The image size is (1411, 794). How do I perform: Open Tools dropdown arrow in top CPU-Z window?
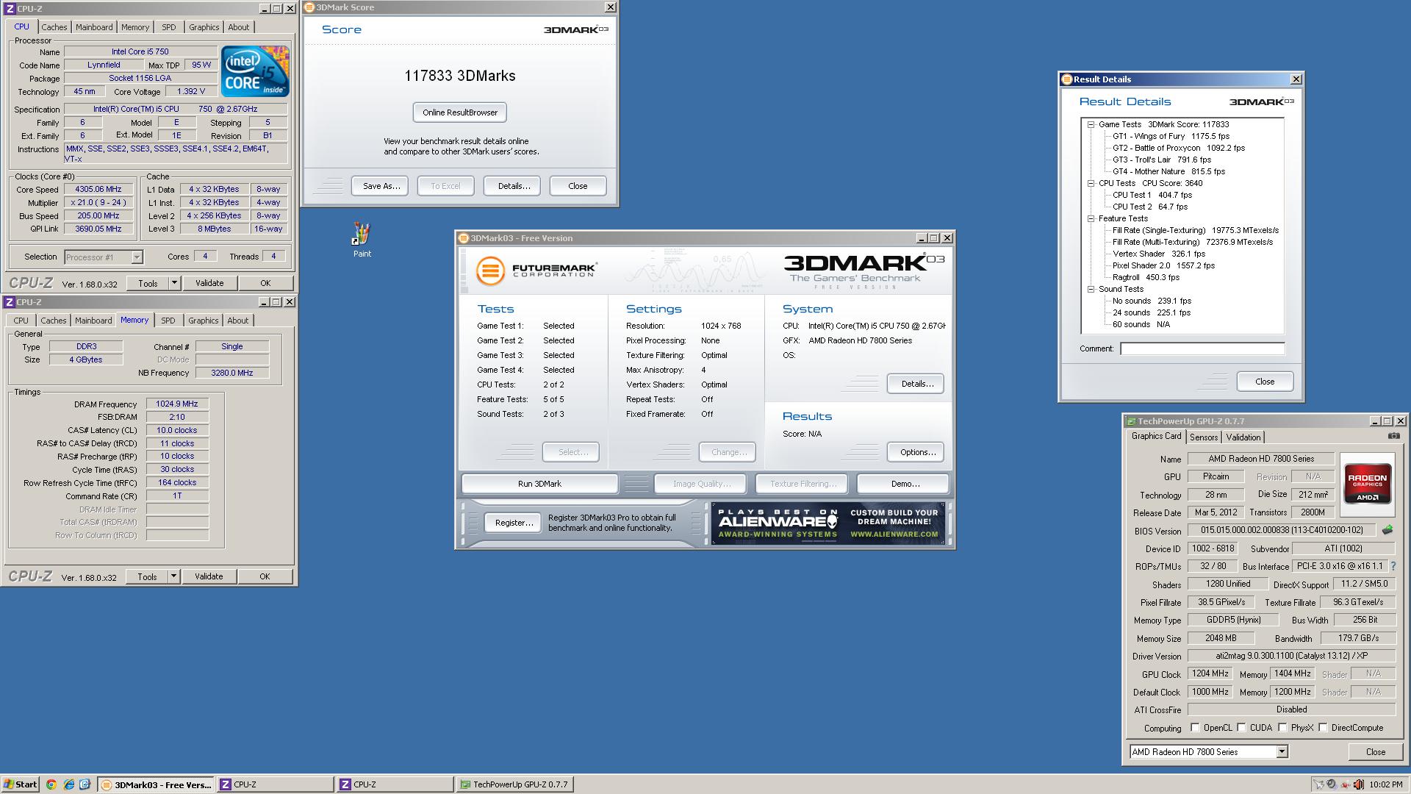[174, 283]
